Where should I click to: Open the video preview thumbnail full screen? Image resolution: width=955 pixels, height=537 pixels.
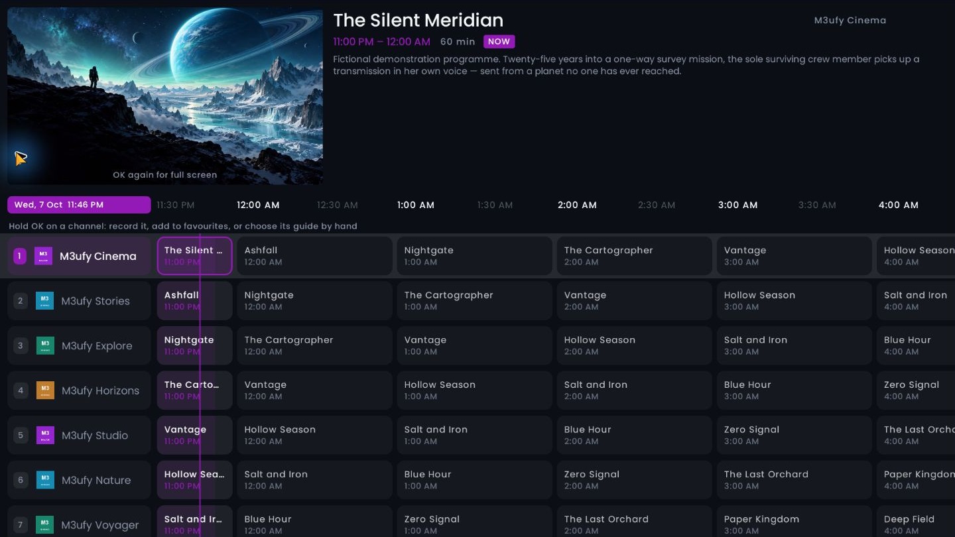pyautogui.click(x=165, y=96)
